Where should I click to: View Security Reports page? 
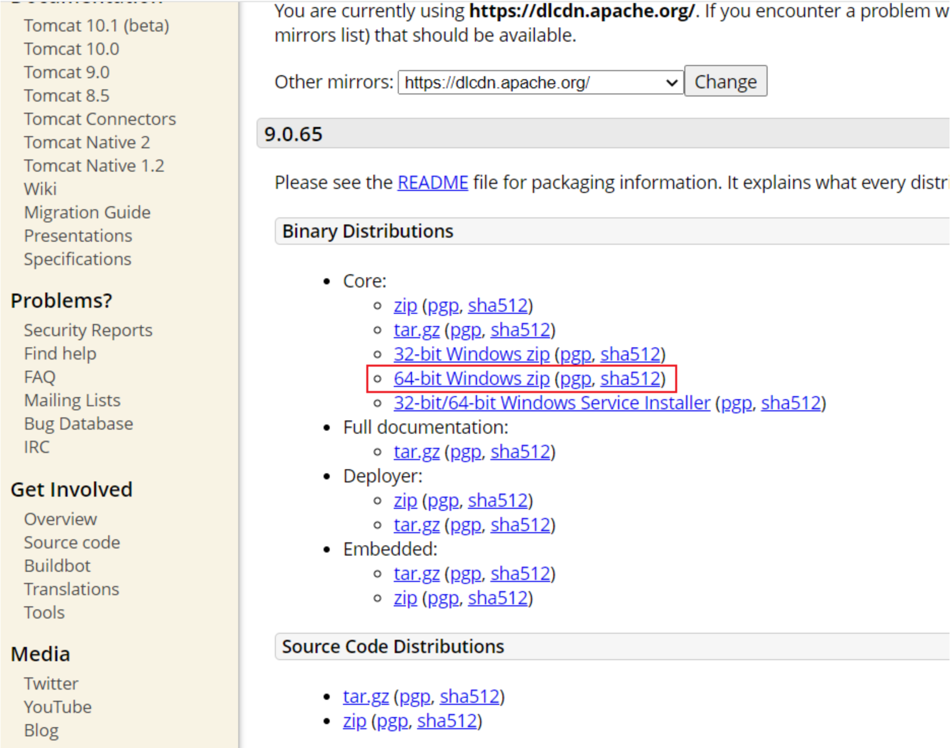point(88,330)
